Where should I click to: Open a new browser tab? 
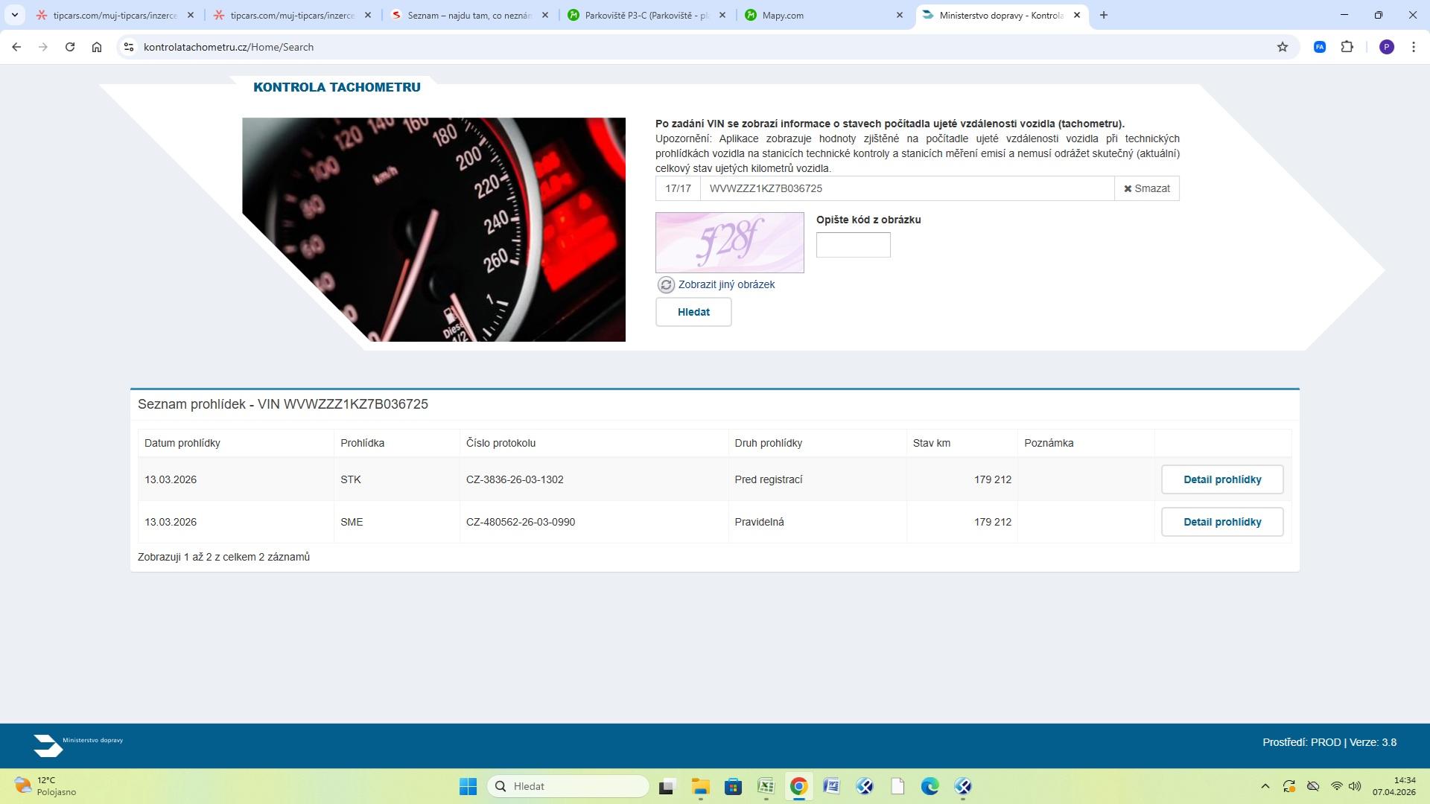(1103, 15)
